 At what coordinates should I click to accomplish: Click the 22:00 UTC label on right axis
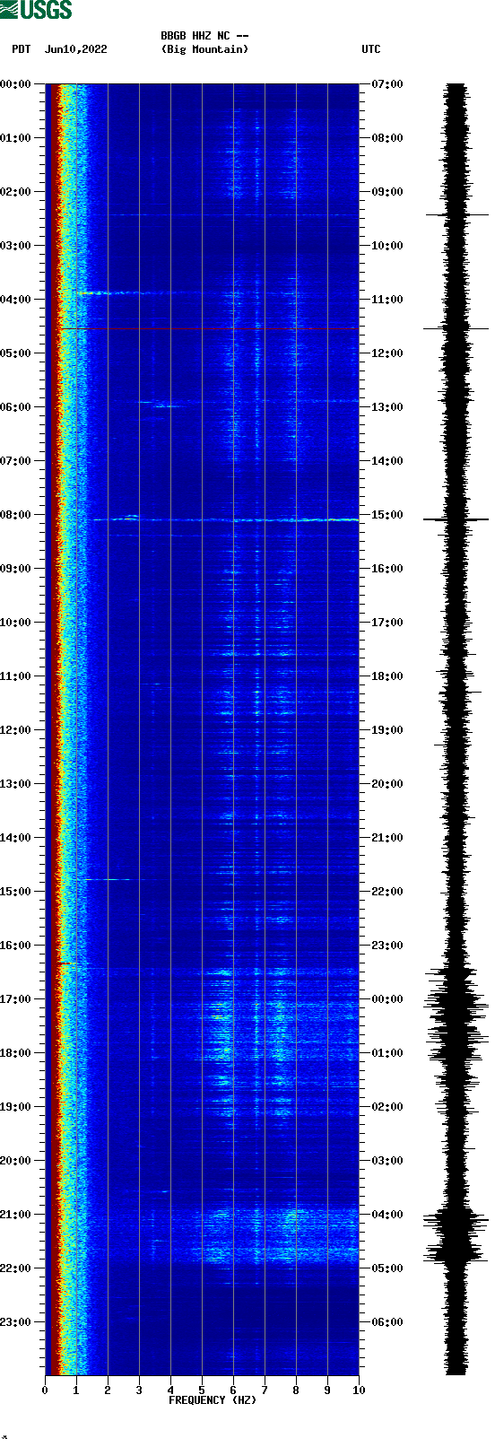[x=387, y=892]
